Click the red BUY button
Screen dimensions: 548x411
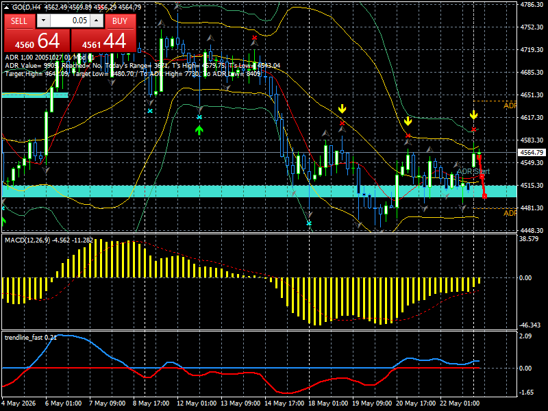click(x=120, y=21)
